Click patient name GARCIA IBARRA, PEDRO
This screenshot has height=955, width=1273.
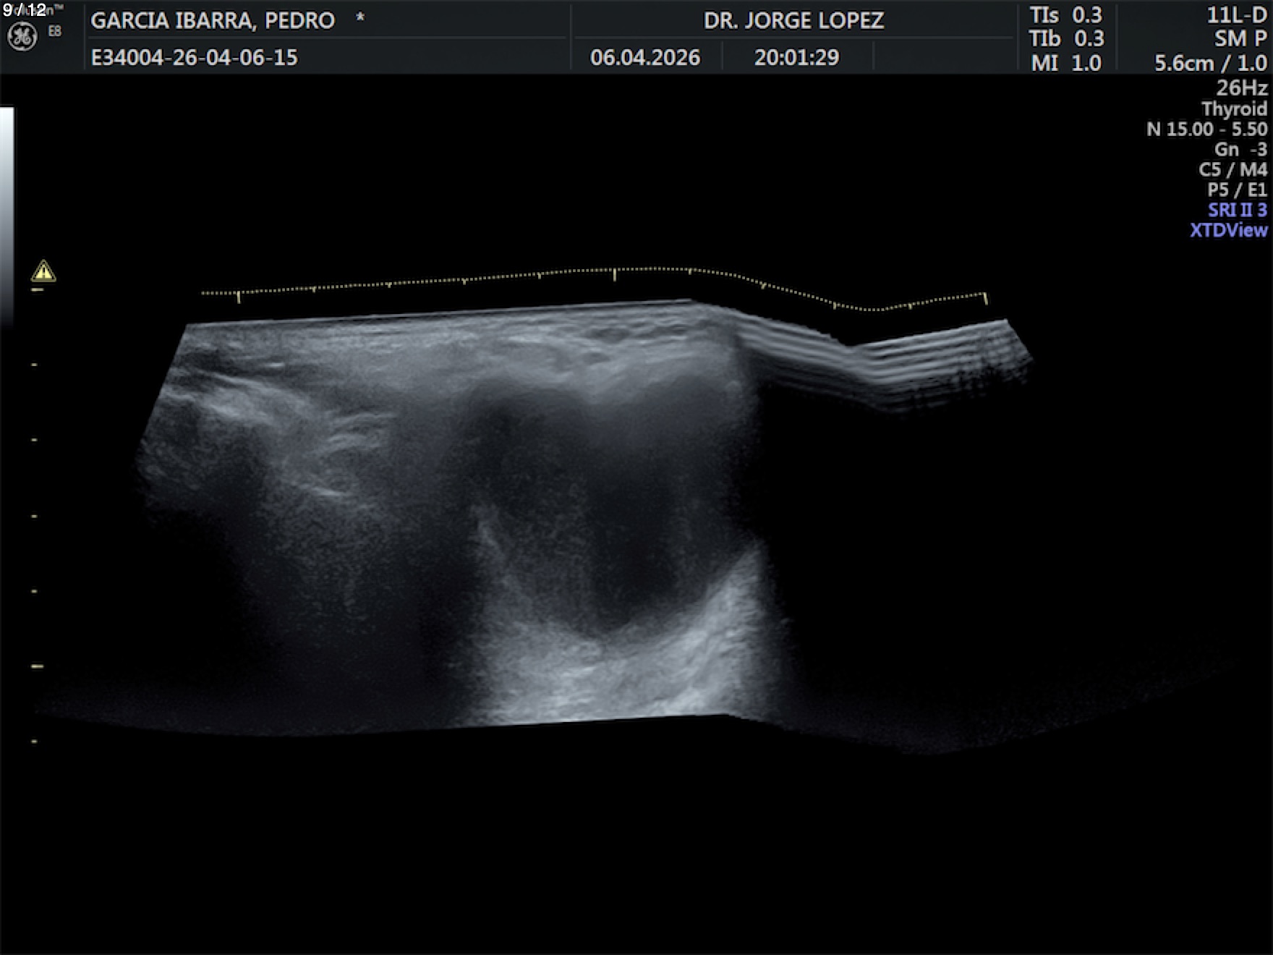[x=213, y=20]
